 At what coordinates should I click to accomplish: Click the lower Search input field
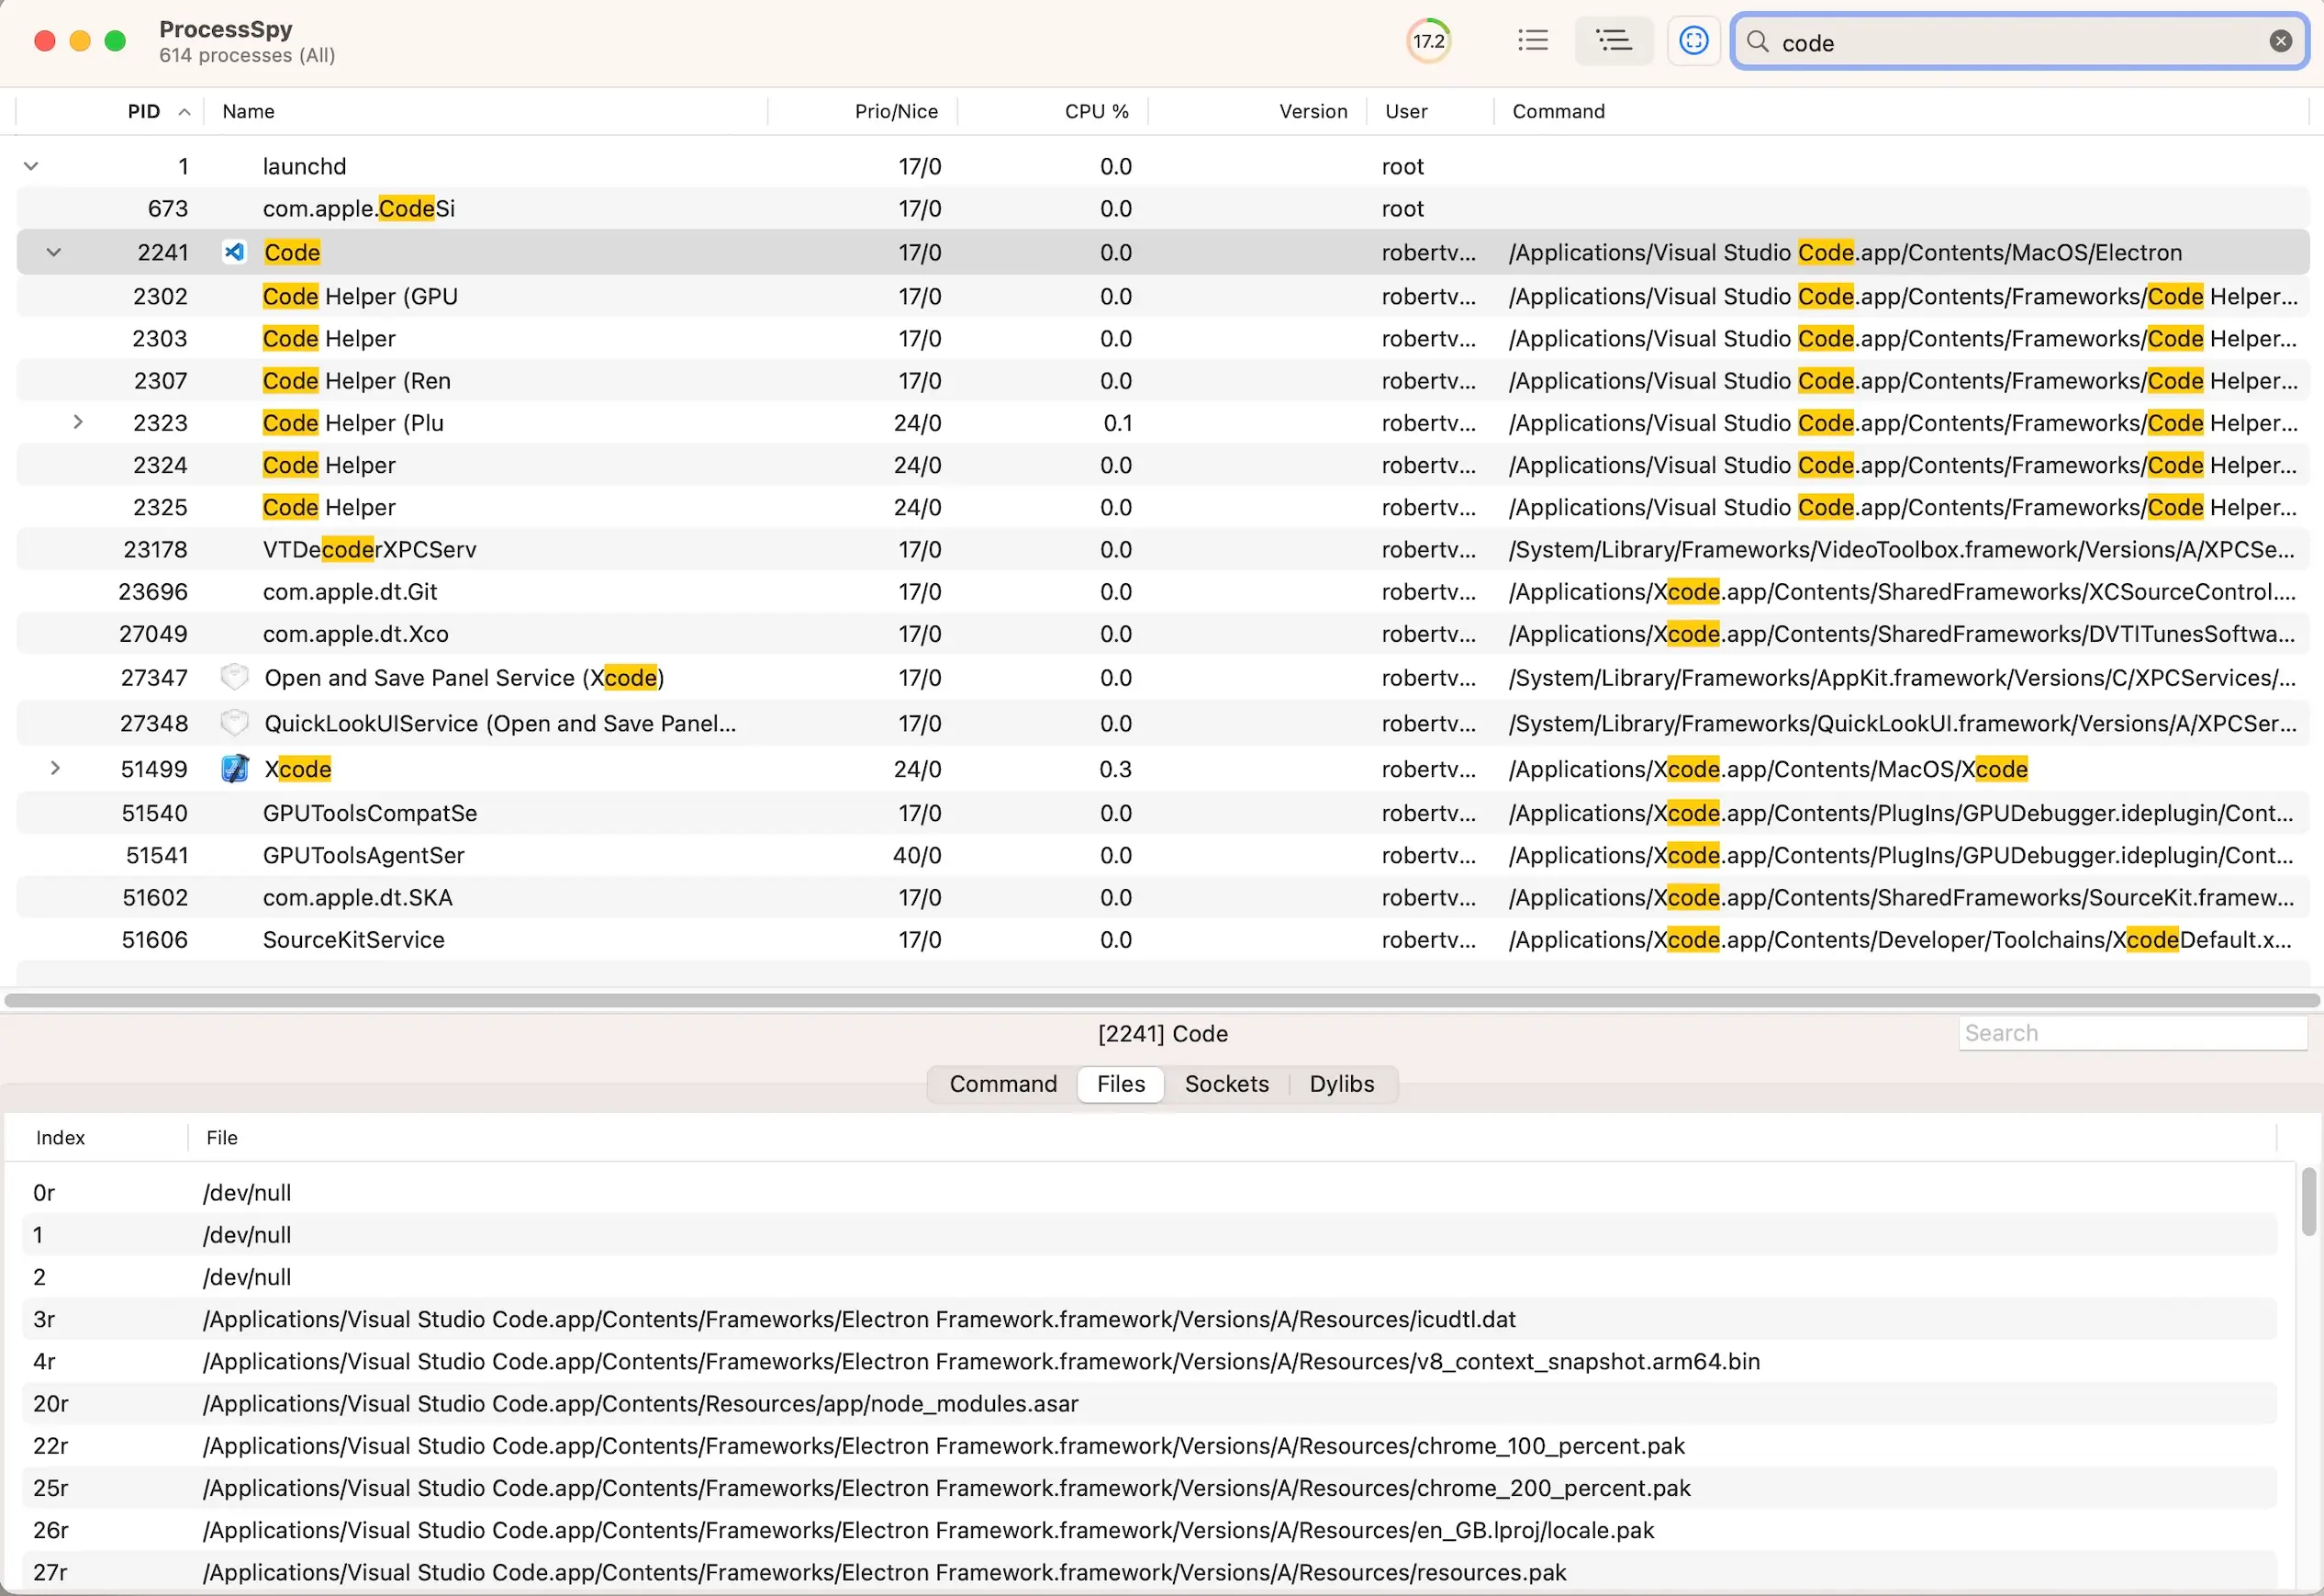coord(2132,1033)
